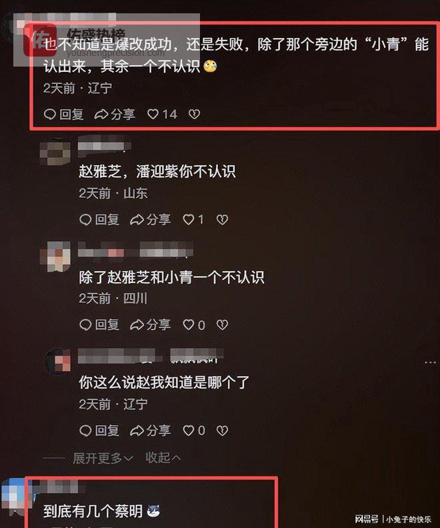Dislike the Shandong reply with 1 like
Image resolution: width=440 pixels, height=528 pixels.
[222, 220]
